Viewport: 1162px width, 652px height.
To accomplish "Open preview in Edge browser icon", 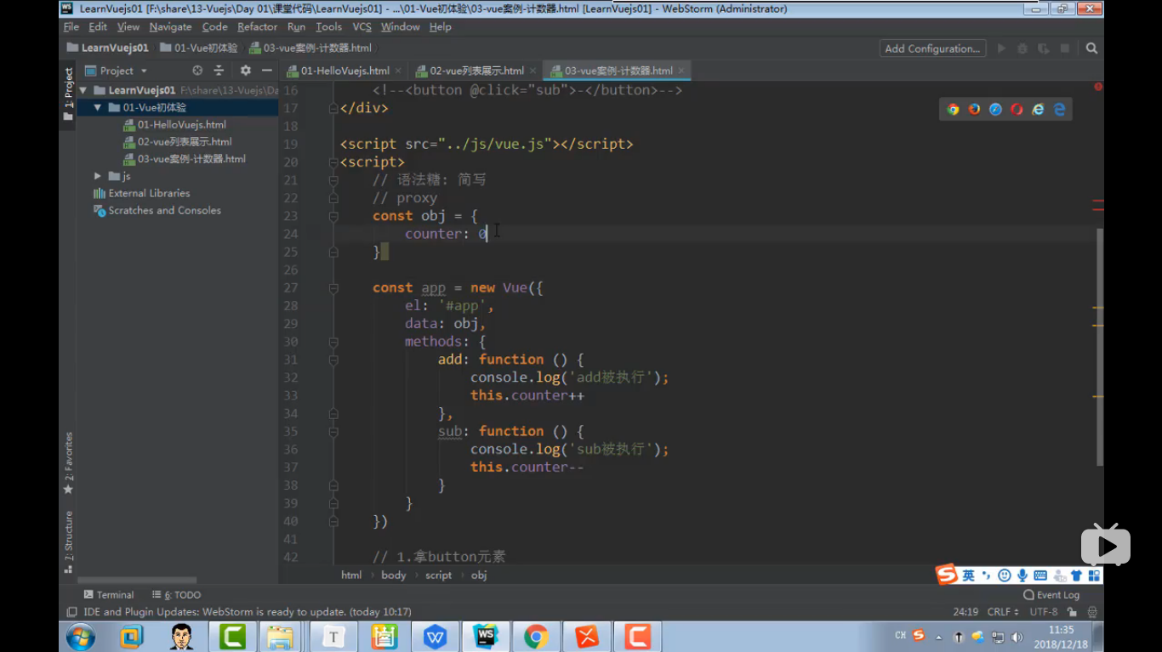I will [x=1059, y=110].
